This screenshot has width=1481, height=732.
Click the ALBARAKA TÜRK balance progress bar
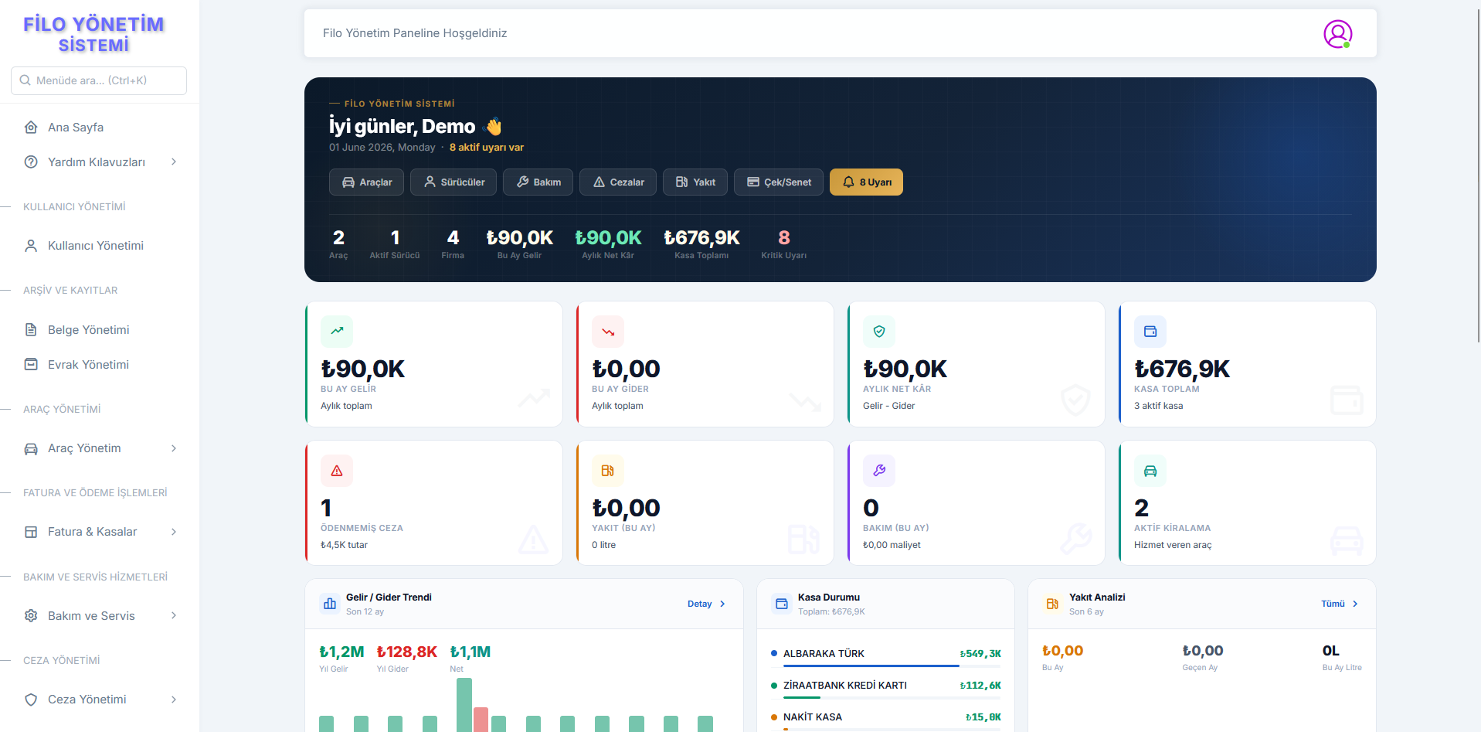pyautogui.click(x=892, y=666)
